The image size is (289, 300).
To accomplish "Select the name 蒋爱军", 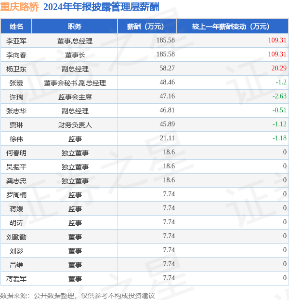I will coord(16,279).
